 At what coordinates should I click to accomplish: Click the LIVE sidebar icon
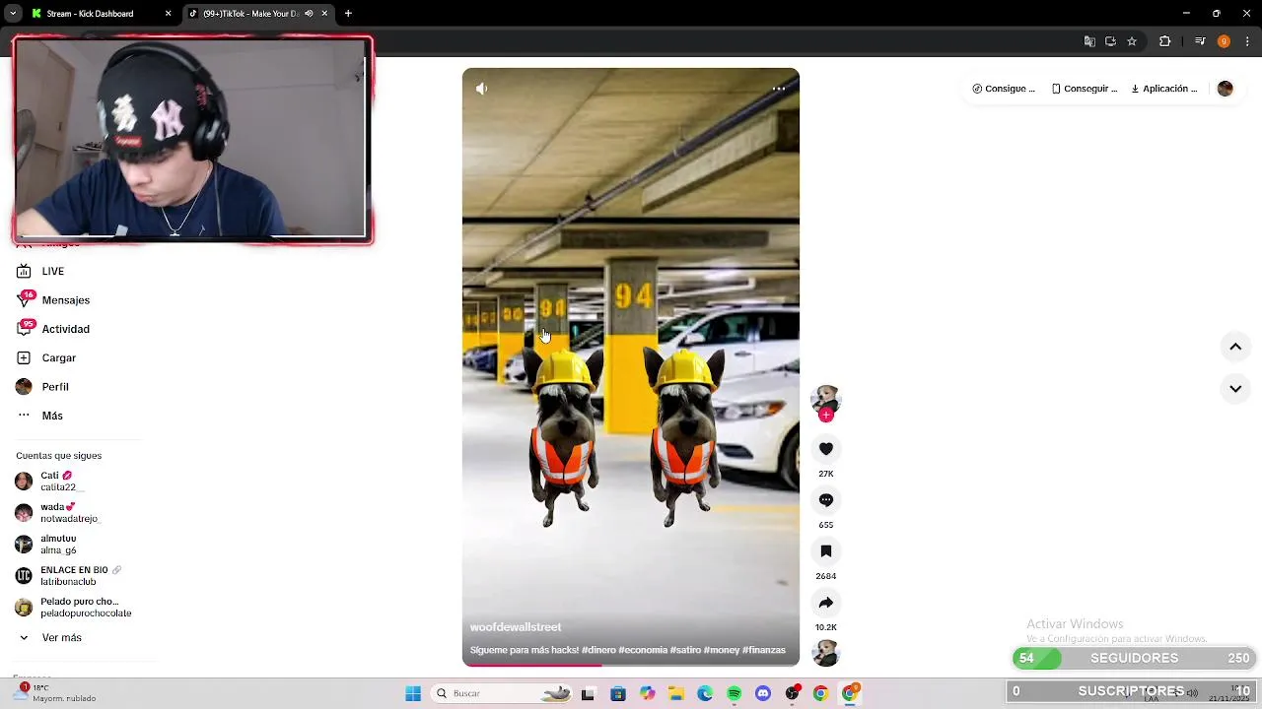click(24, 271)
